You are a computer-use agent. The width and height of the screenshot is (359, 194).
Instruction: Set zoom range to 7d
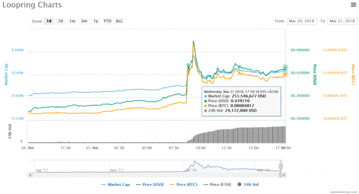tap(61, 21)
